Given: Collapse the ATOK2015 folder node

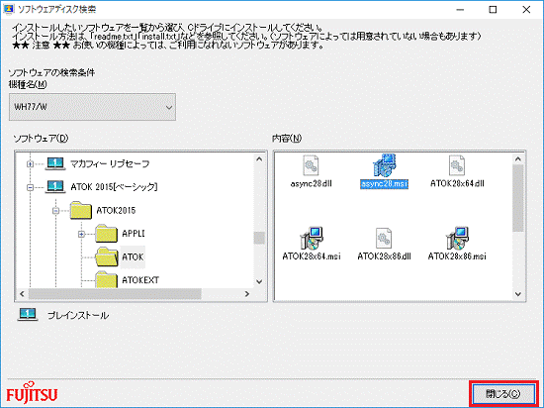Looking at the screenshot, I should coord(55,211).
